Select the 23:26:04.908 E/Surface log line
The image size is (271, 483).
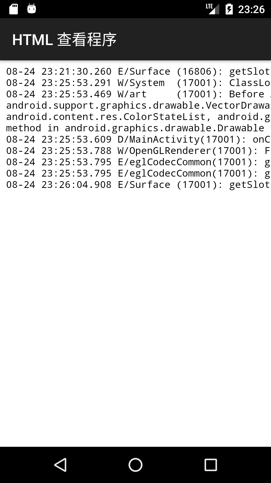138,185
